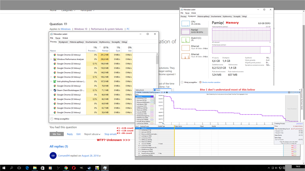Switch to Procesy tab in performance window

[x=183, y=17]
